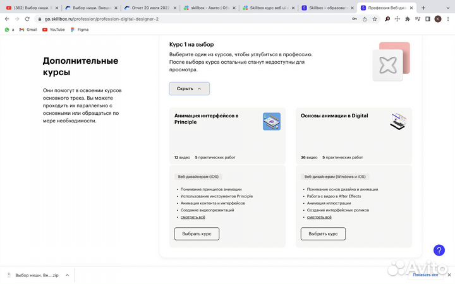Image resolution: width=455 pixels, height=284 pixels.
Task: Bookmark this page with star icon
Action: click(375, 19)
